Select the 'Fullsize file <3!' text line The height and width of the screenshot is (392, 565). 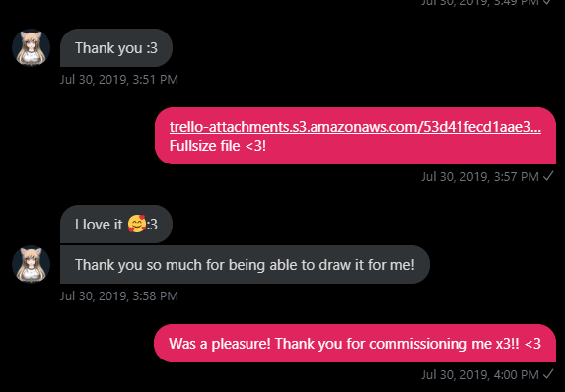218,146
